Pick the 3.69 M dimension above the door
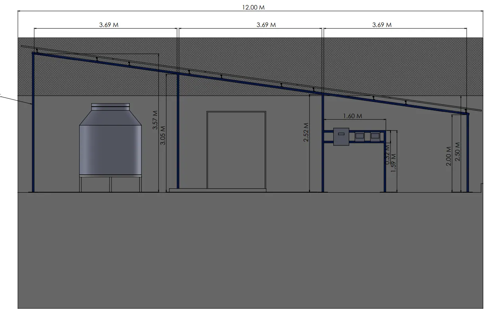 266,25
